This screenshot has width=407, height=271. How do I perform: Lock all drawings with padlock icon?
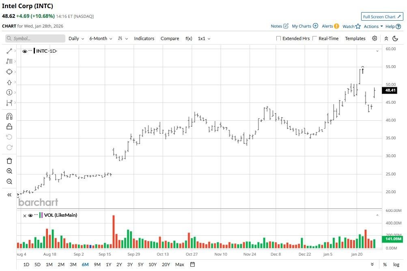[x=9, y=126]
